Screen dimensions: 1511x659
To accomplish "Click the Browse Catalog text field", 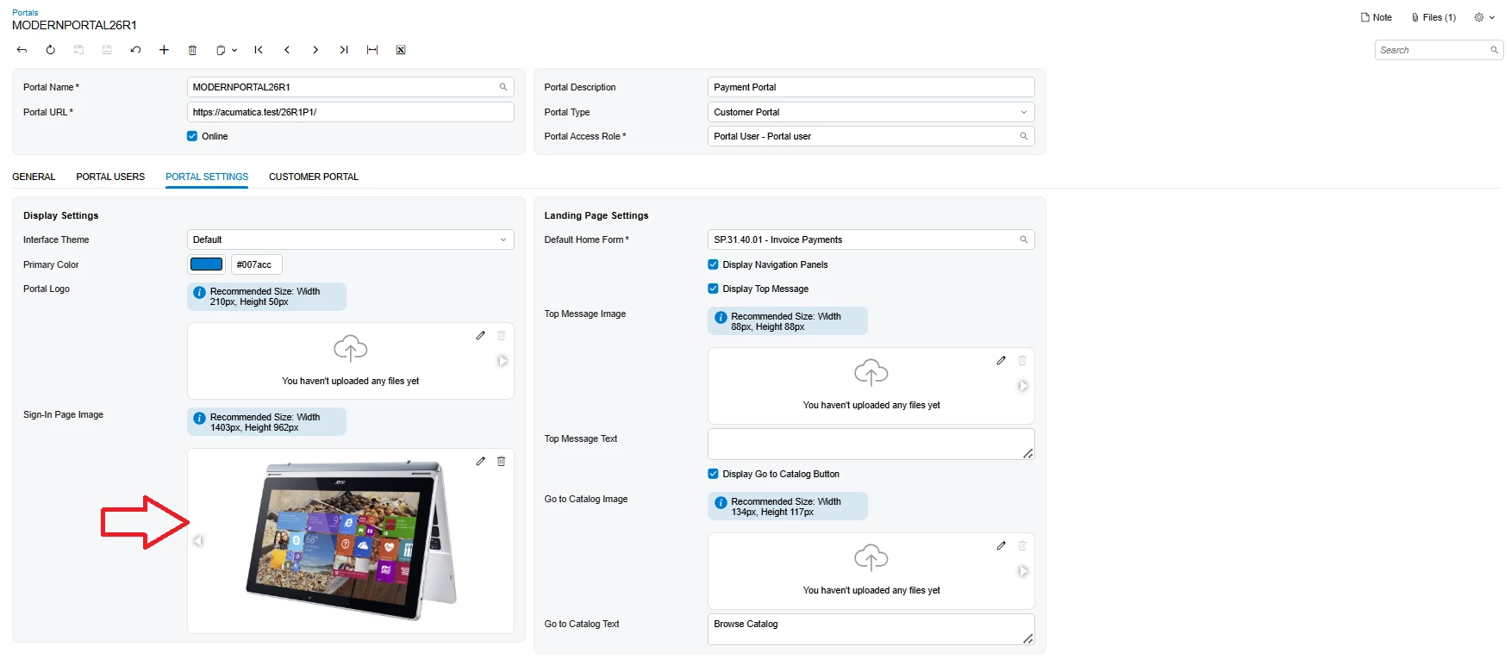I will click(x=871, y=629).
